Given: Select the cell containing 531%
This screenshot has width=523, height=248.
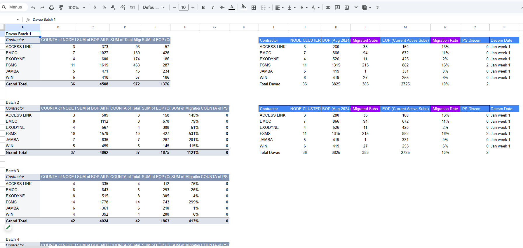Looking at the screenshot, I should pyautogui.click(x=185, y=133).
